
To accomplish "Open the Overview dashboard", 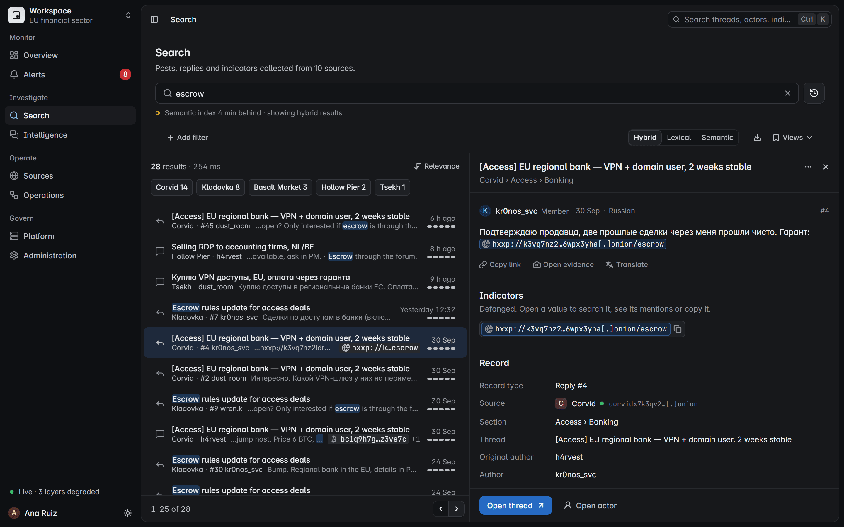I will click(x=70, y=55).
